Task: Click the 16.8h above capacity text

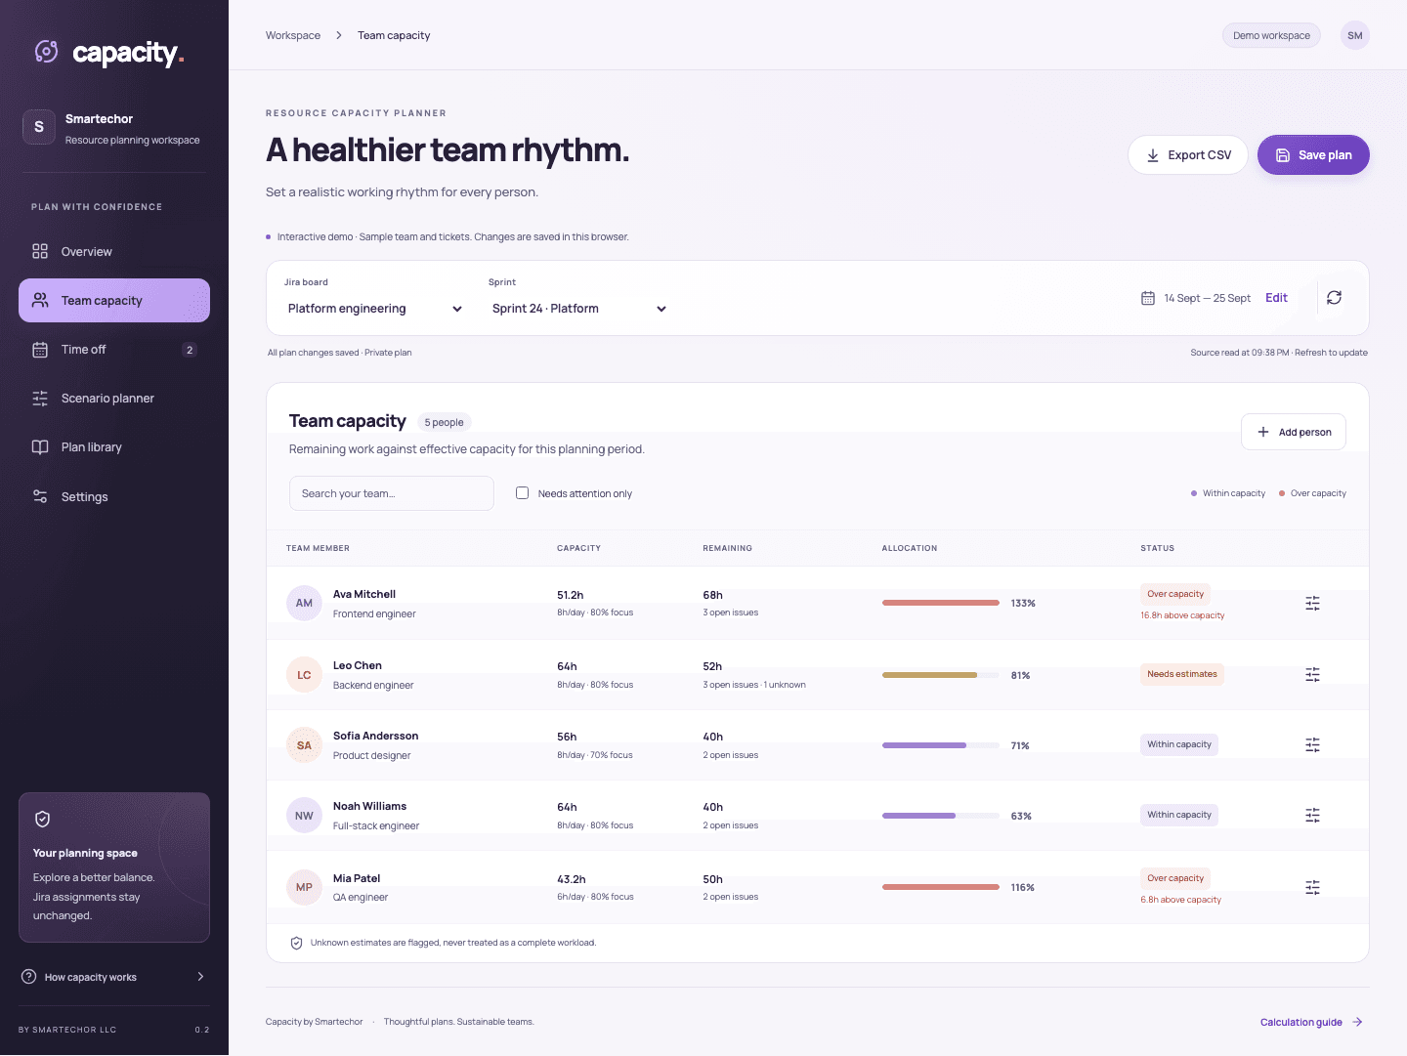Action: coord(1182,615)
